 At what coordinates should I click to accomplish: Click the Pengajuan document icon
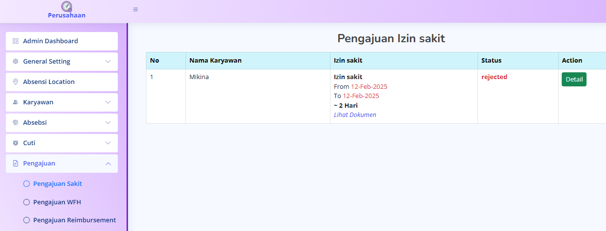click(x=16, y=164)
